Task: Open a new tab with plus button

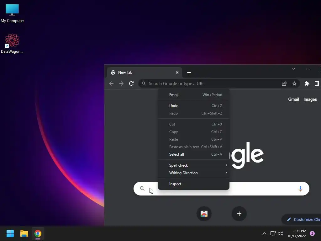Action: (189, 72)
